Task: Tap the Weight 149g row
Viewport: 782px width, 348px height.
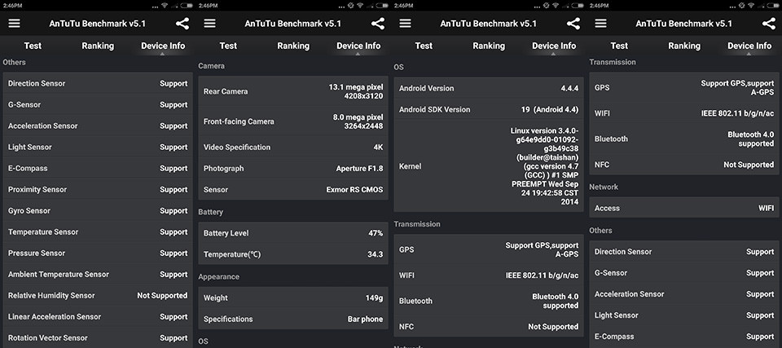Action: 293,297
